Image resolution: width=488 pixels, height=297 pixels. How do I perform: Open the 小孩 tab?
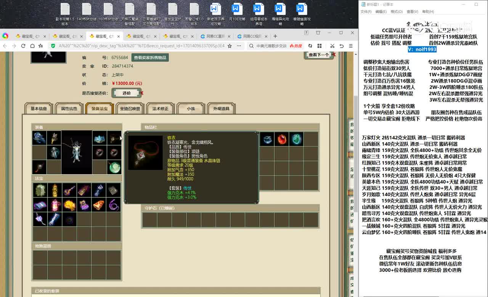[191, 109]
